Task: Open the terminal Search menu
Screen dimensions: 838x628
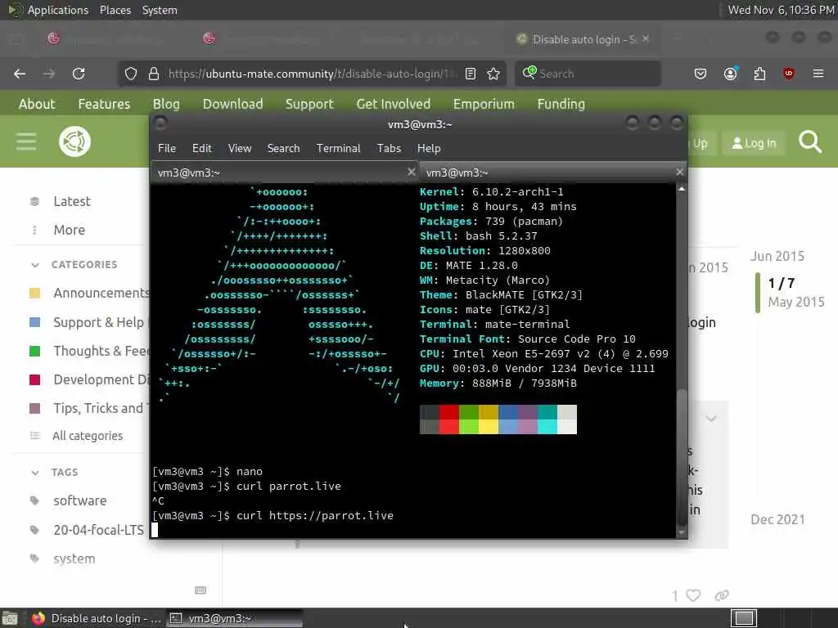Action: tap(283, 149)
